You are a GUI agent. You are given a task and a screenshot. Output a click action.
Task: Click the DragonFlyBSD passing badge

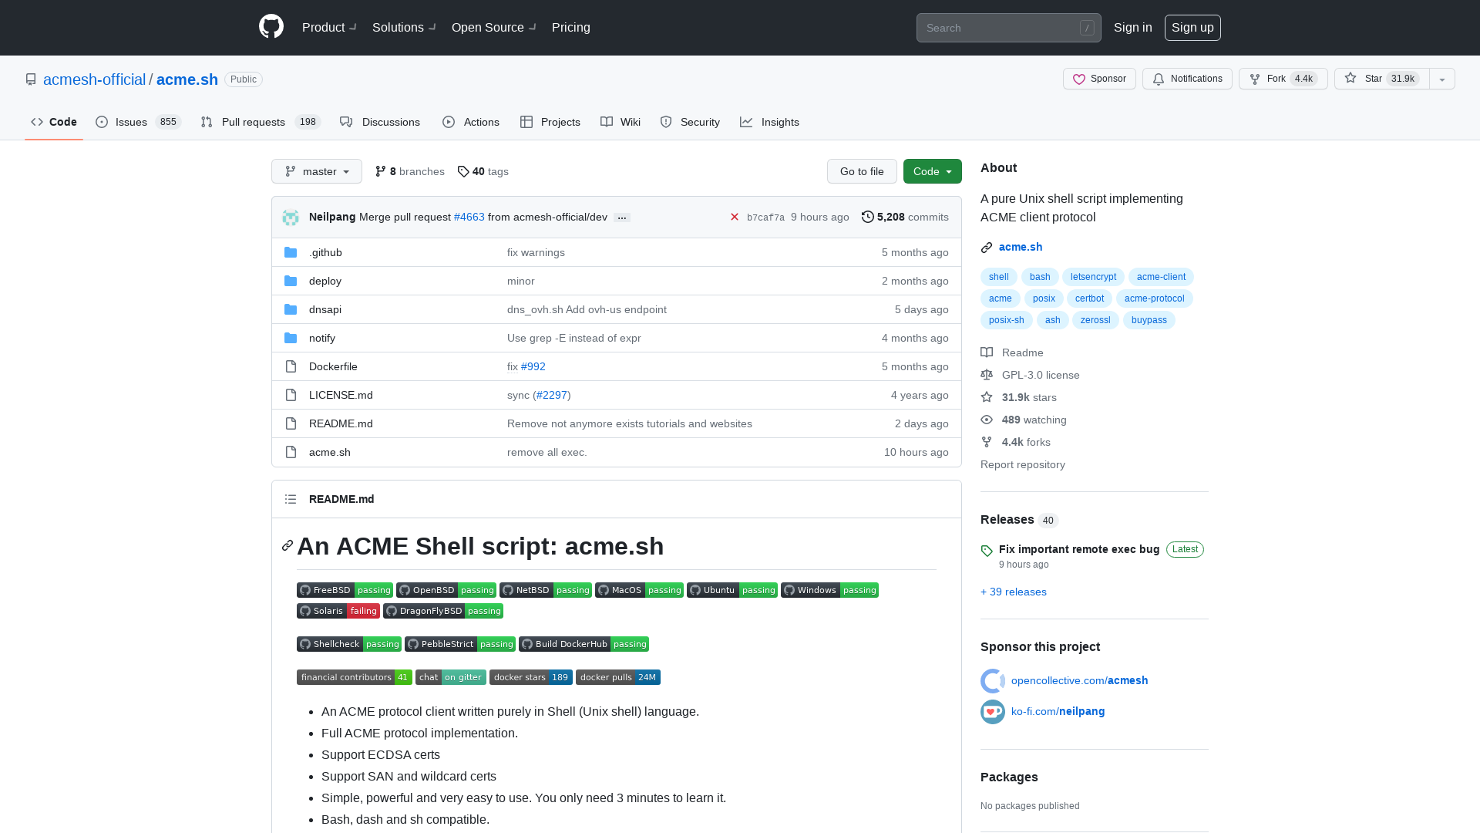click(443, 611)
